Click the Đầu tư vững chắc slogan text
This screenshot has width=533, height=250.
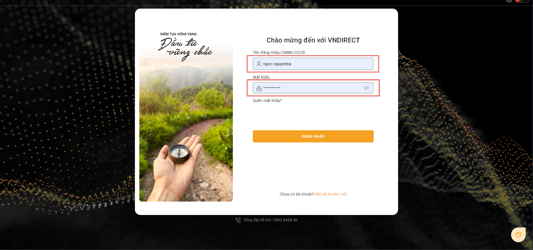pos(185,49)
